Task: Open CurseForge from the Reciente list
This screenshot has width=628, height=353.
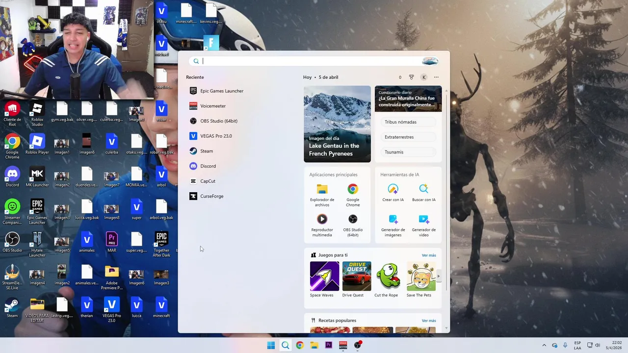Action: pyautogui.click(x=206, y=196)
